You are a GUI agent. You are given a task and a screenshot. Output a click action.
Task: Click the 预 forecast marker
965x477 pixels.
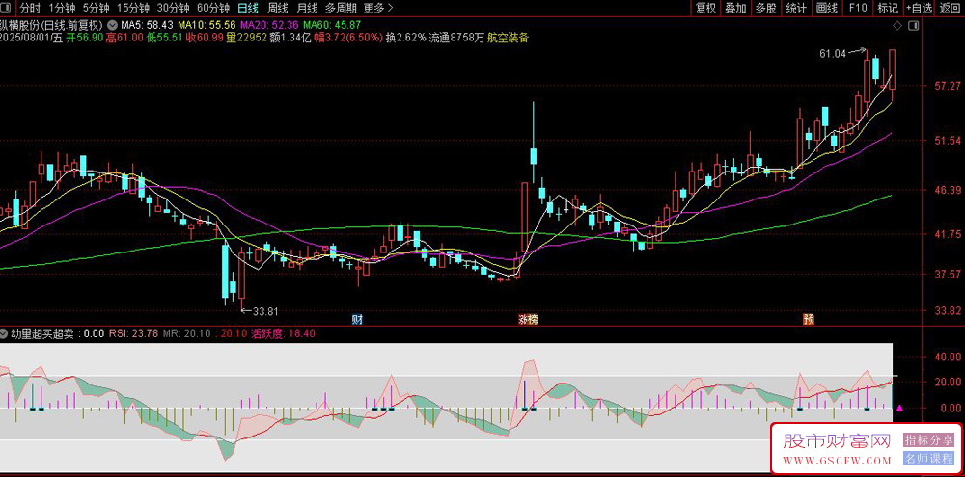808,320
